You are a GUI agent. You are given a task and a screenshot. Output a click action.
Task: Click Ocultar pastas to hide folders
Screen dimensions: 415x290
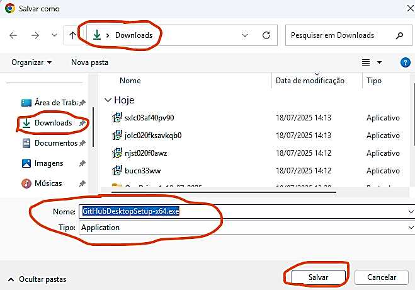(x=37, y=279)
